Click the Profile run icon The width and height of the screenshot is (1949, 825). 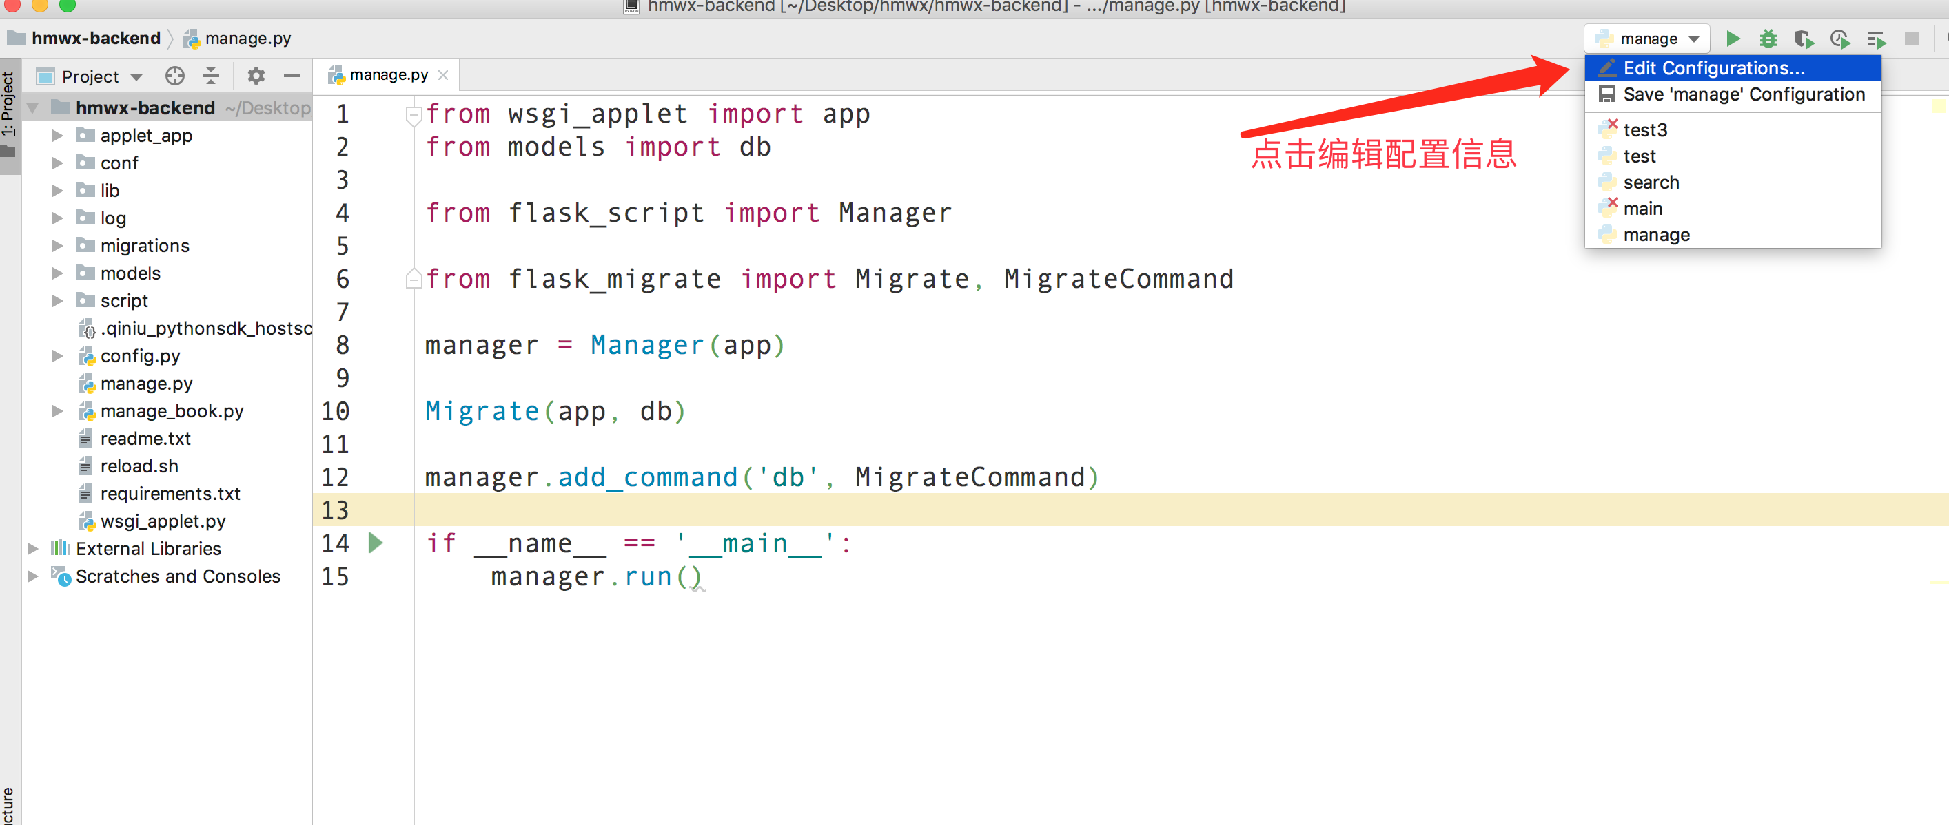(x=1840, y=39)
